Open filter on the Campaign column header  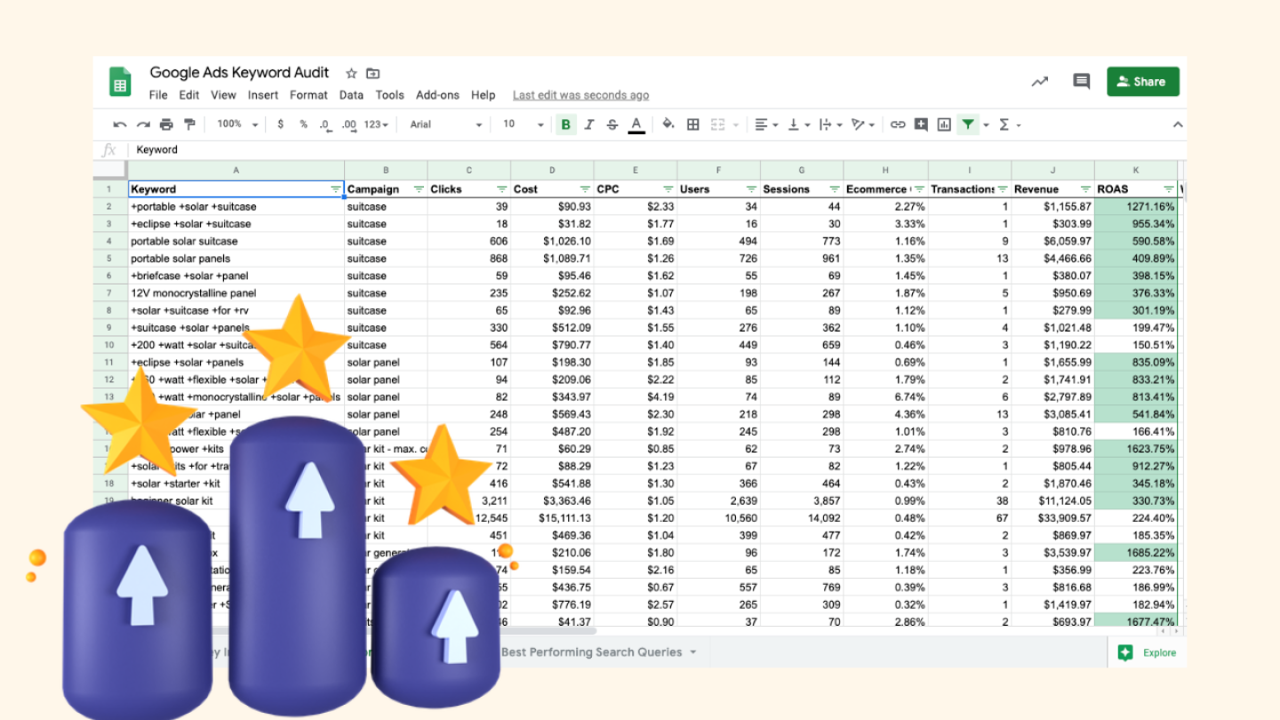coord(419,189)
